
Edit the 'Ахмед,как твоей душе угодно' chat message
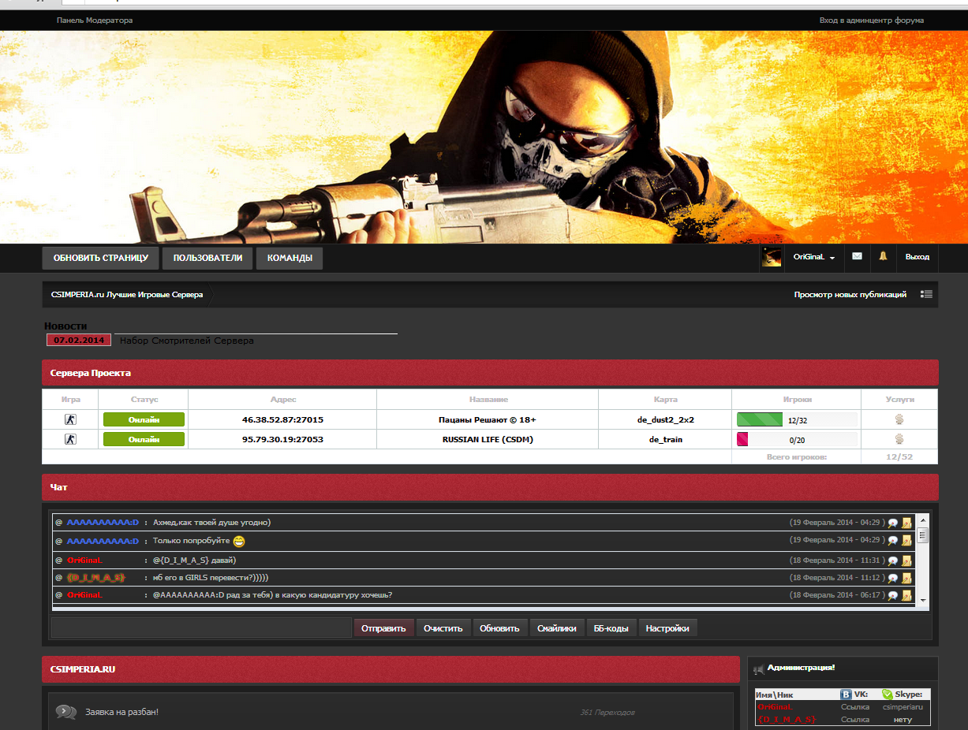coord(906,522)
